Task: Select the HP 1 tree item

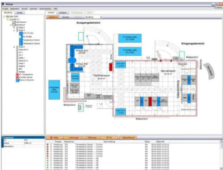Action: tap(21, 53)
